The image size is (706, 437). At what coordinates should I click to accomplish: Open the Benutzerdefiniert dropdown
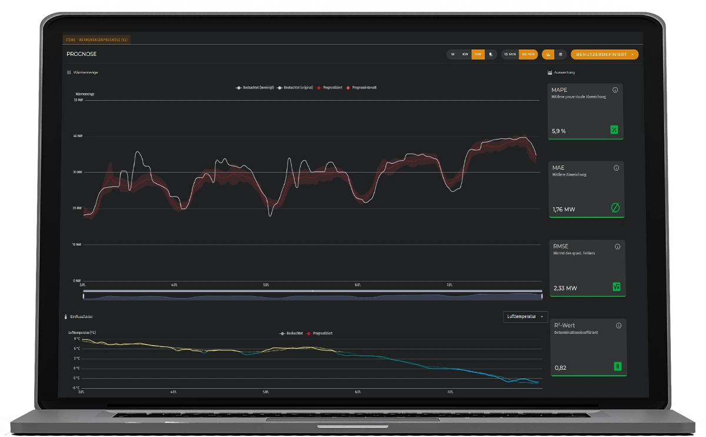(x=604, y=54)
